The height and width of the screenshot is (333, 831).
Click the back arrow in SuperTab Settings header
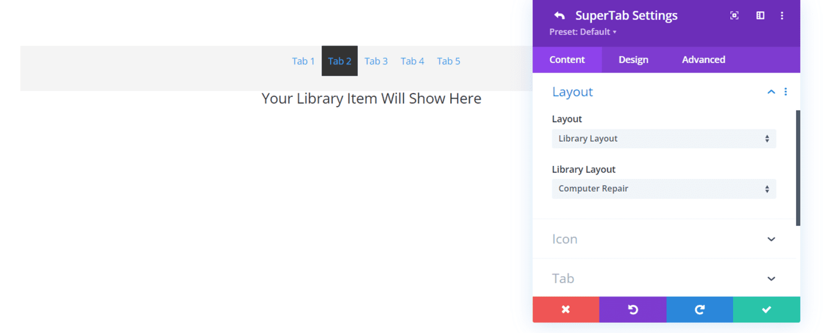(x=559, y=15)
